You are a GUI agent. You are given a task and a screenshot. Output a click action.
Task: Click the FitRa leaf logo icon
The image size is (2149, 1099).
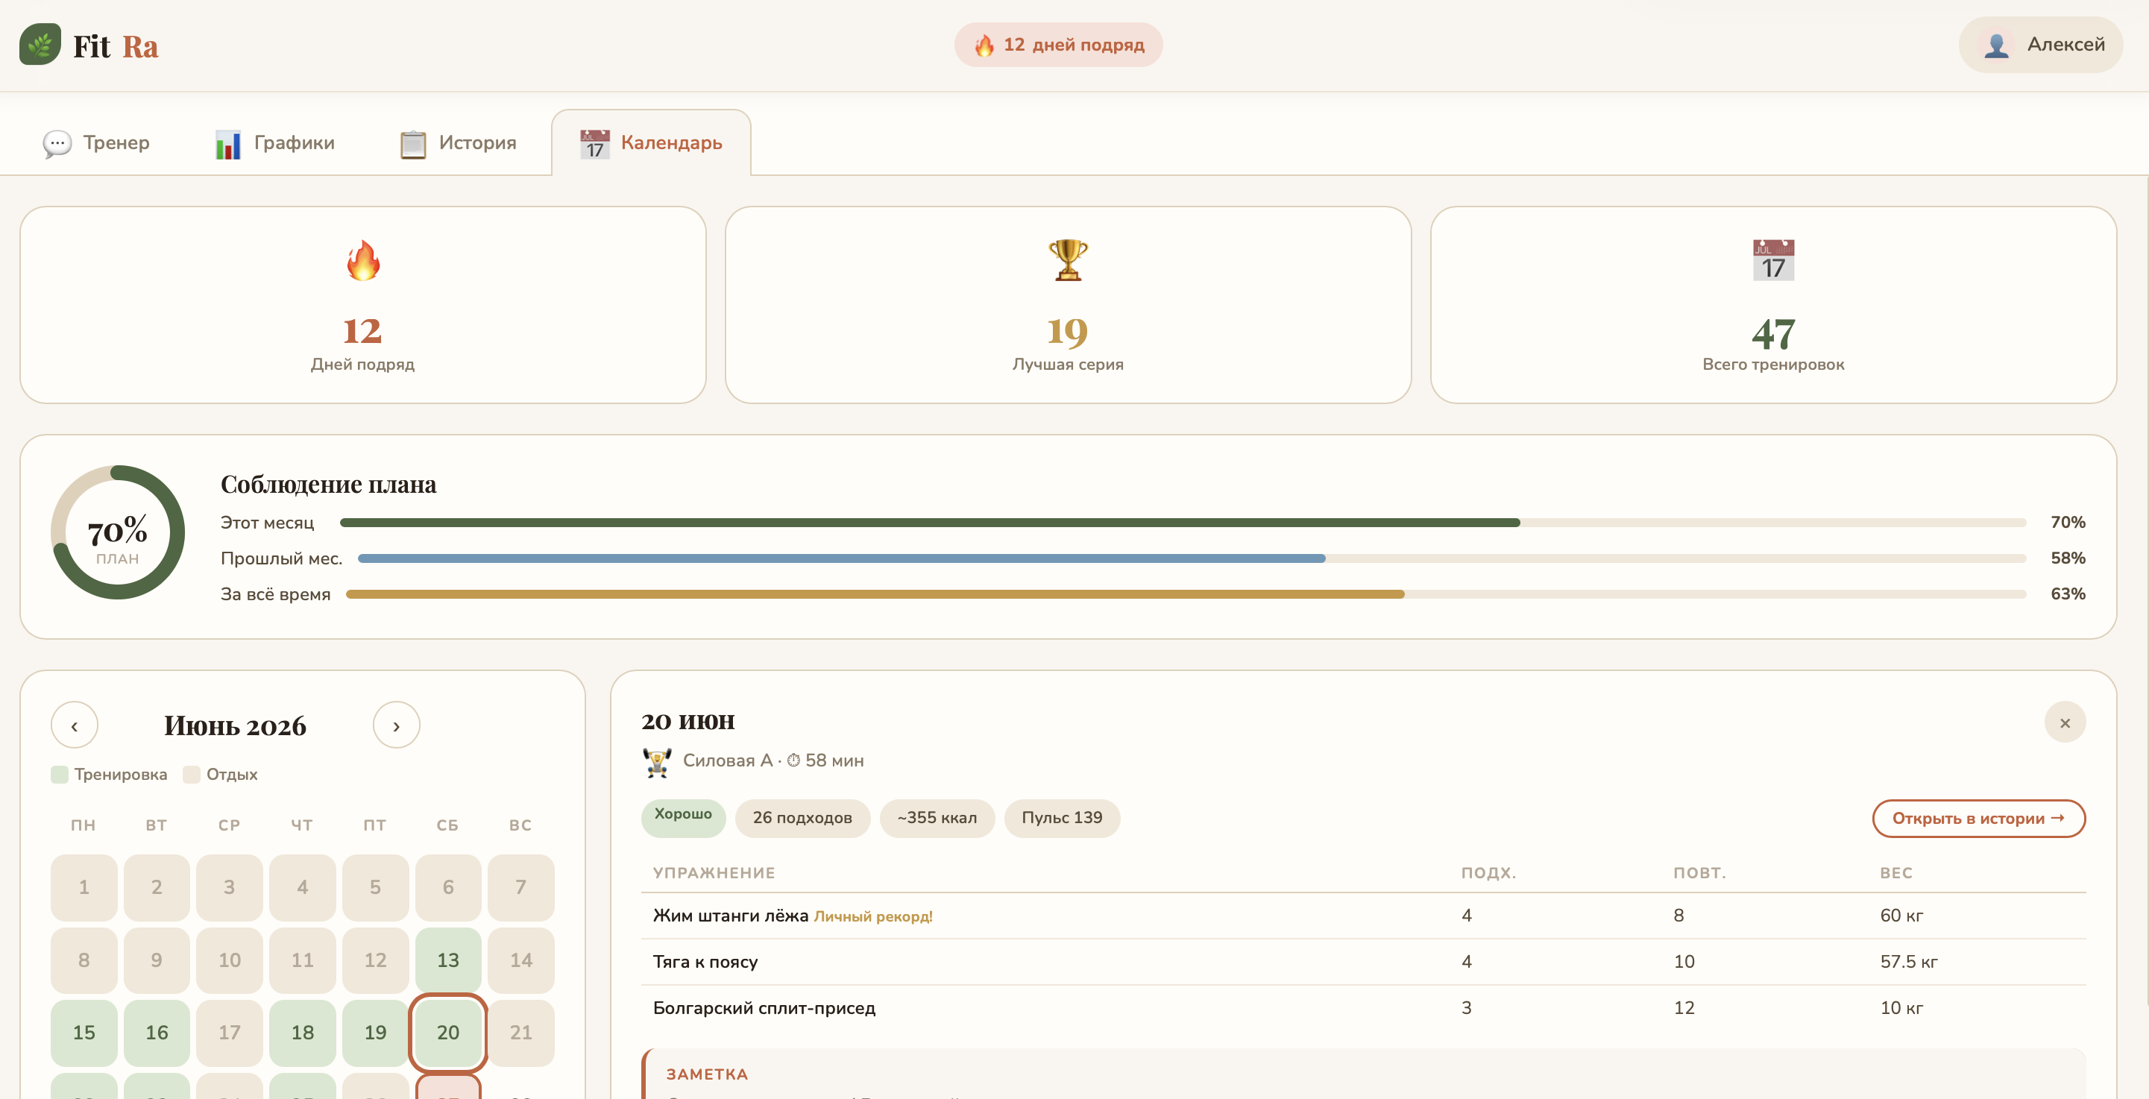pyautogui.click(x=40, y=45)
